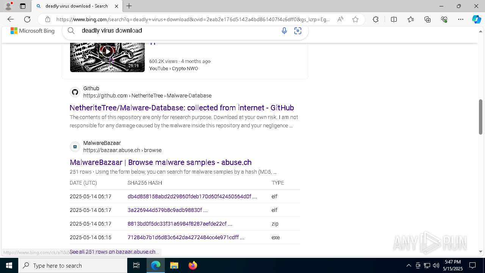This screenshot has width=485, height=273.
Task: Open File Explorer from taskbar
Action: click(174, 265)
